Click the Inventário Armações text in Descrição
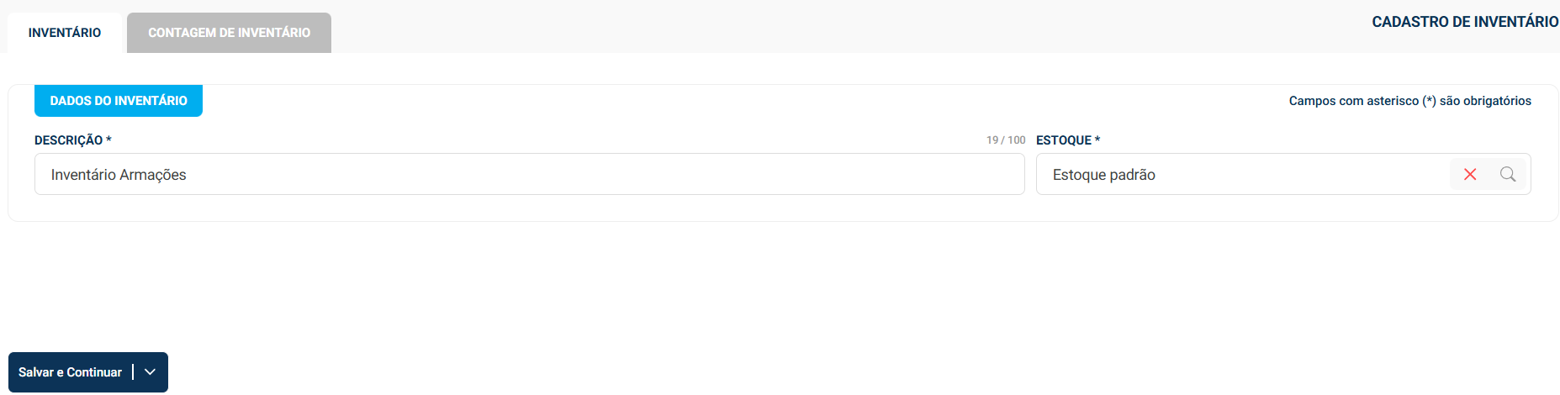Screen dimensions: 1560x395 [x=119, y=175]
